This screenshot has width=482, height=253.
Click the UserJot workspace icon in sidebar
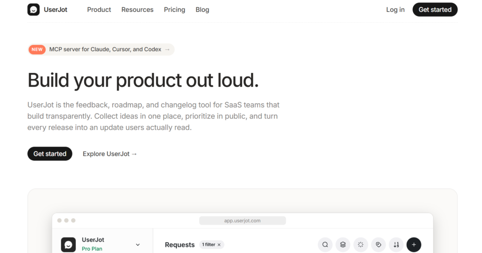coord(68,245)
